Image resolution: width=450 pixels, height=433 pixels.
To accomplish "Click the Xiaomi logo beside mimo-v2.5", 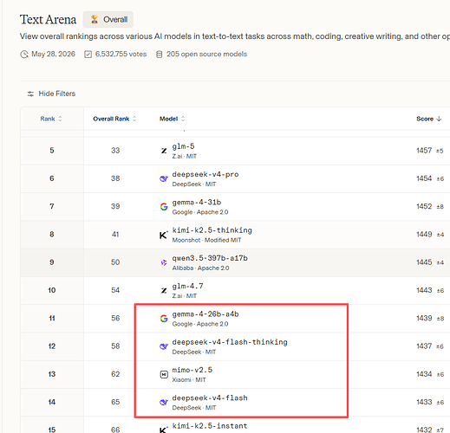I will (x=164, y=374).
